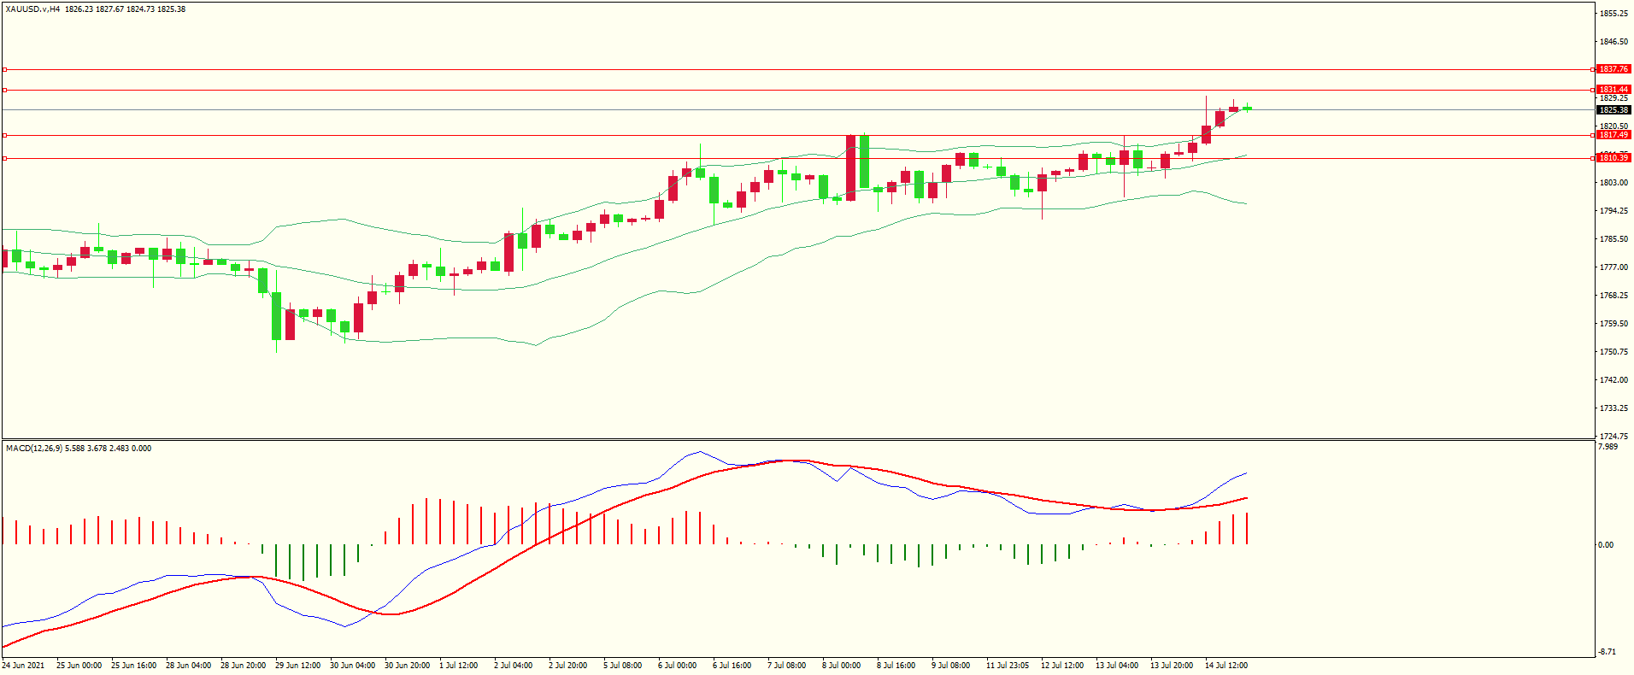The width and height of the screenshot is (1634, 675).
Task: Click the 1759.50 price scale label
Action: (x=1613, y=324)
